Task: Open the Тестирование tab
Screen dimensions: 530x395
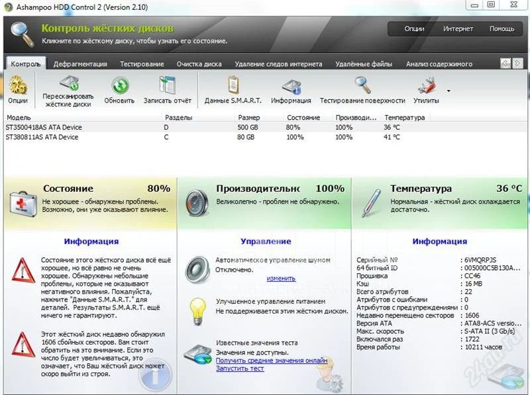Action: (142, 64)
